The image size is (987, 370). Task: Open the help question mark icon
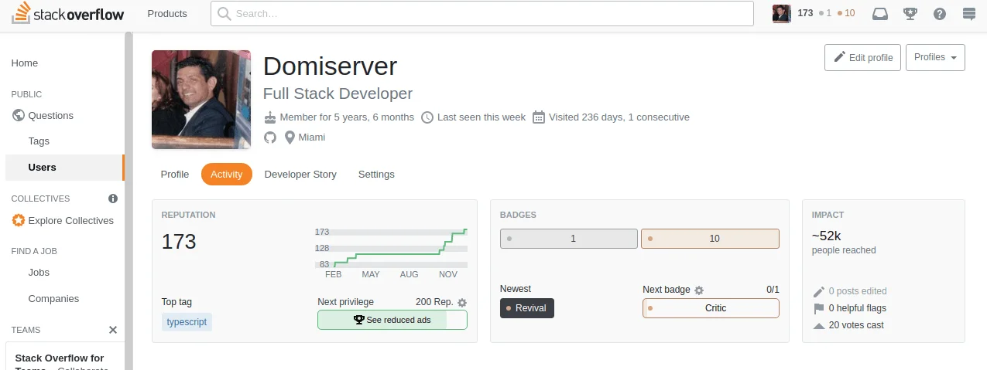(x=940, y=13)
